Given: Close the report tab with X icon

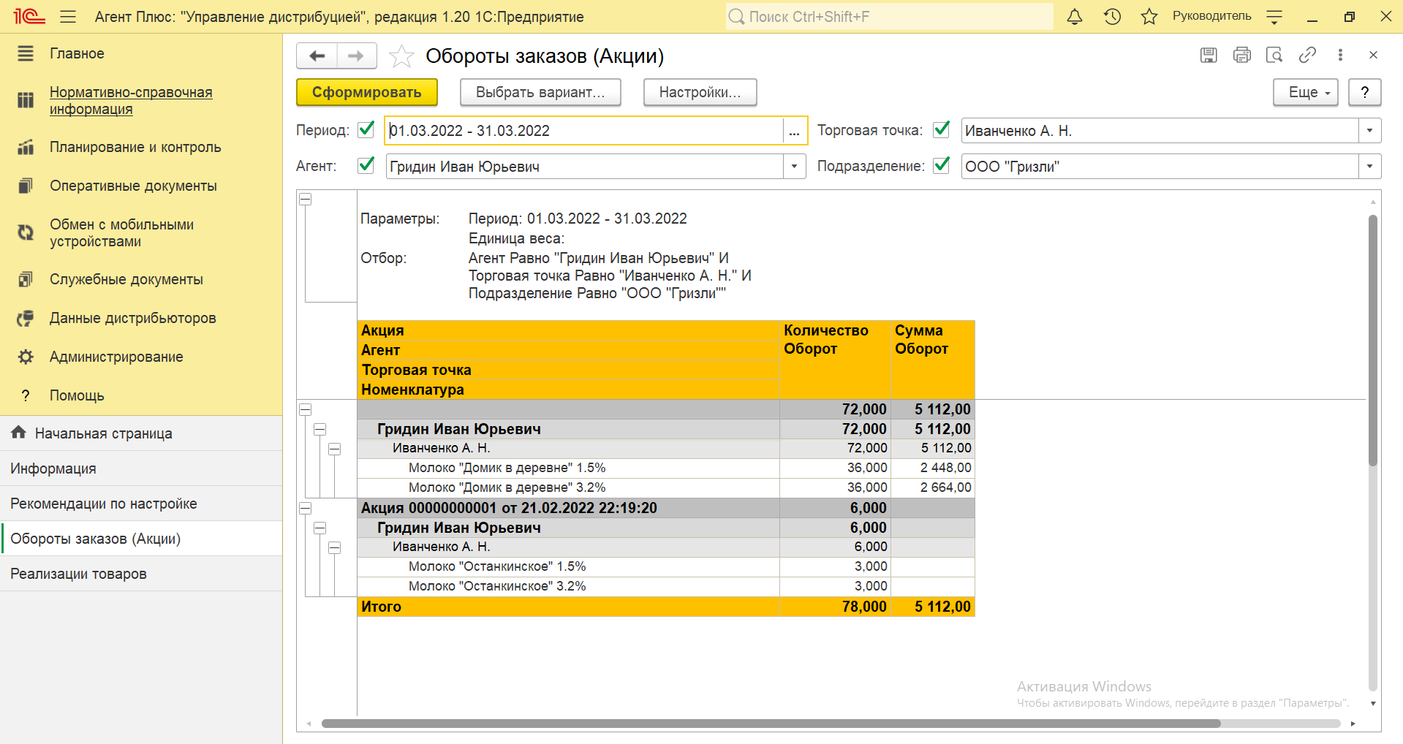Looking at the screenshot, I should click(x=1373, y=55).
